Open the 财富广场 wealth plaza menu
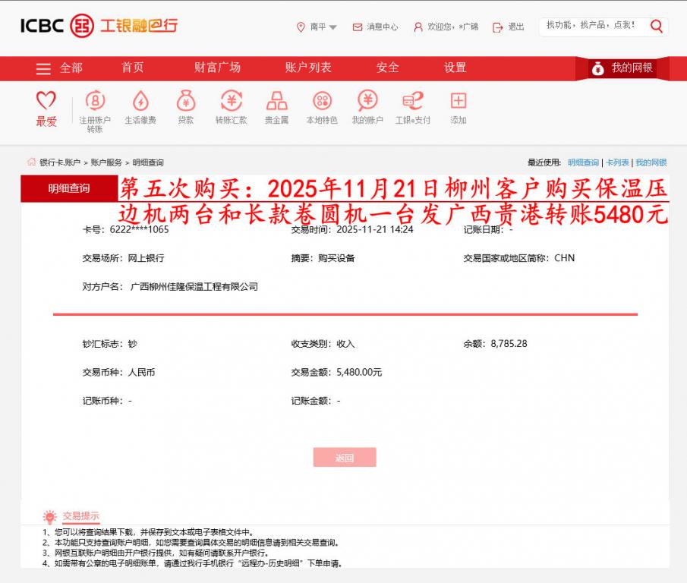Viewport: 687px width, 583px height. click(219, 68)
